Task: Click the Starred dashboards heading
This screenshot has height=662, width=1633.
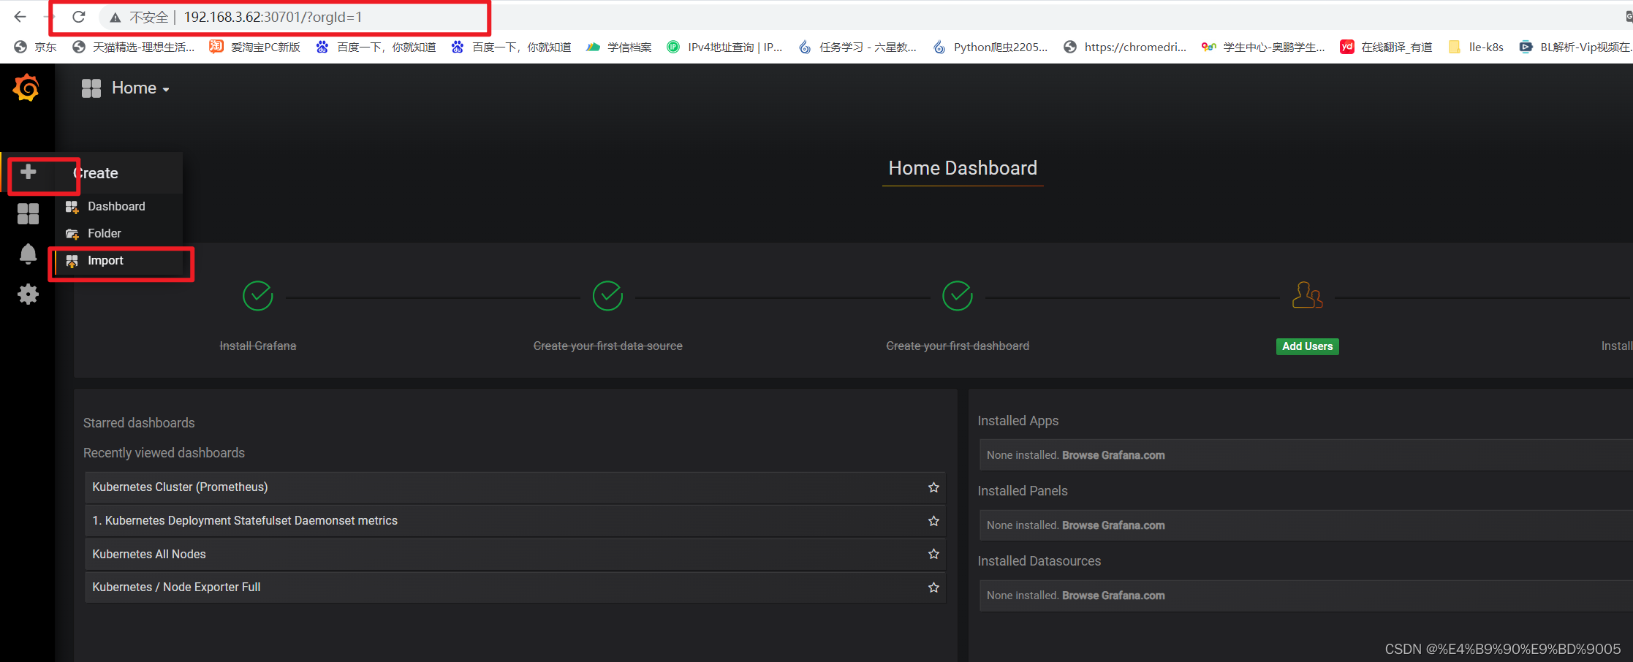Action: [139, 423]
